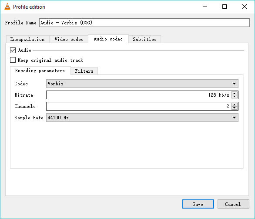The image size is (255, 219).
Task: Increase channels with the up stepper arrow
Action: tap(235, 104)
